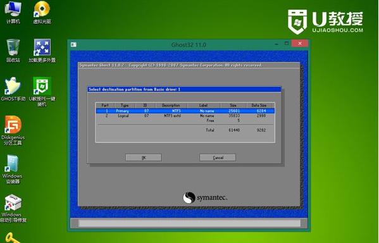Launch GHOST手动 ghost icon

pyautogui.click(x=13, y=89)
